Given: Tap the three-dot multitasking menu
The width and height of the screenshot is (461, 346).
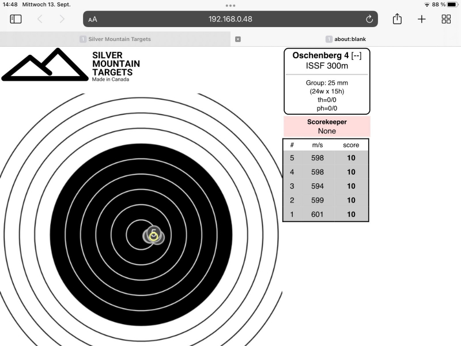Looking at the screenshot, I should pos(231,5).
